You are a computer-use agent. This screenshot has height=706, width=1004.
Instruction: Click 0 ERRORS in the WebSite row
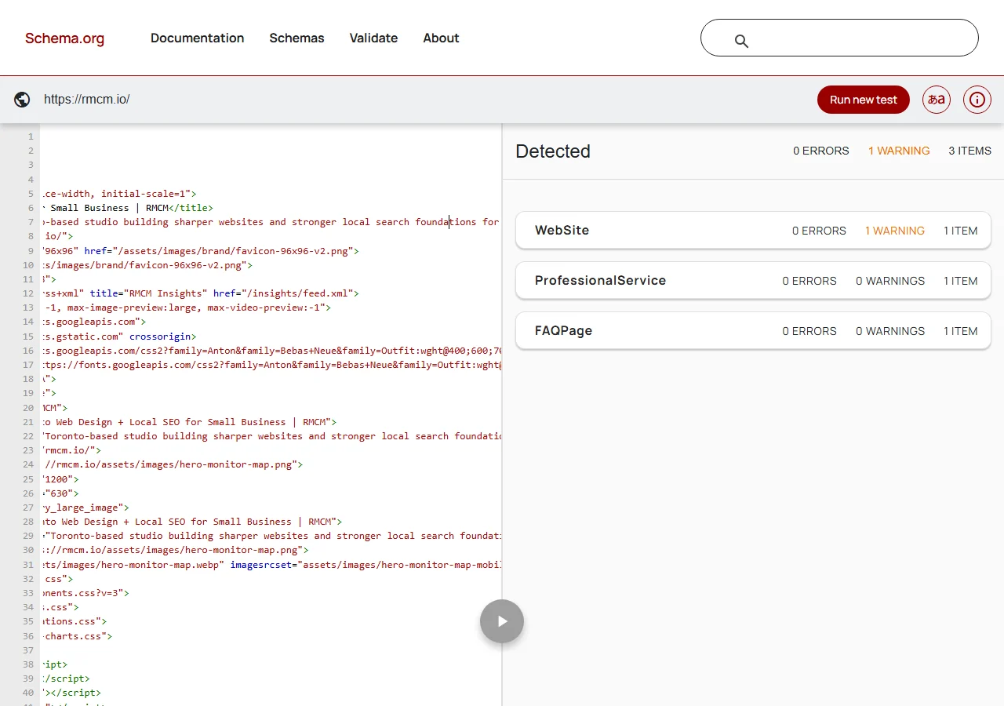pyautogui.click(x=819, y=231)
